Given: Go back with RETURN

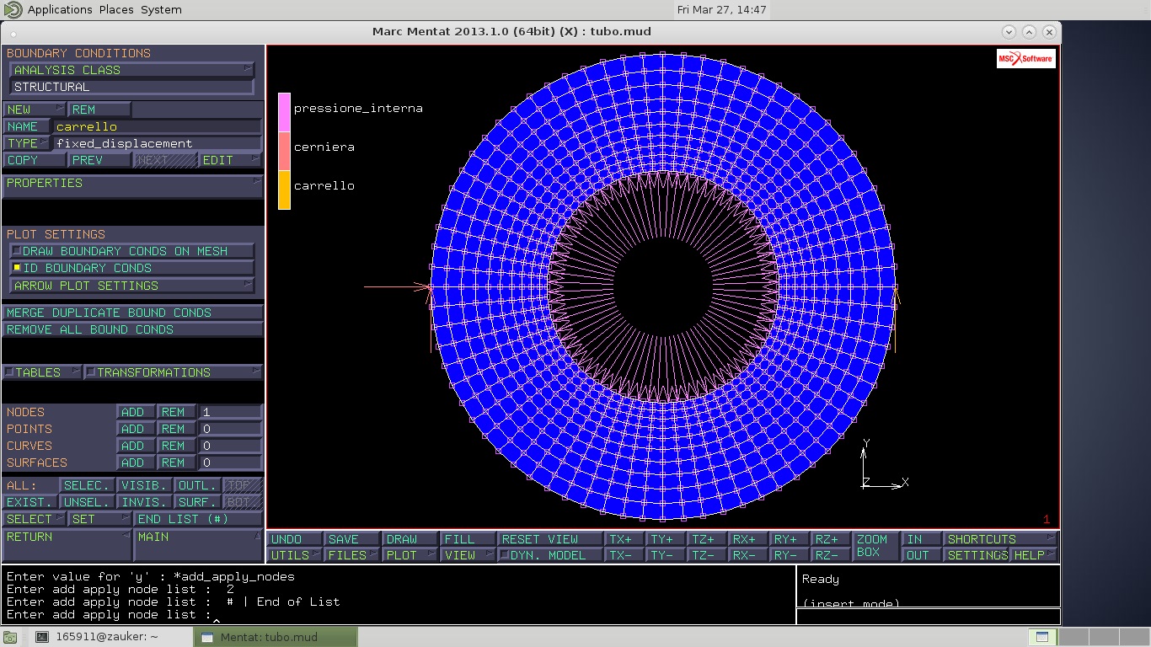Looking at the screenshot, I should click(67, 544).
